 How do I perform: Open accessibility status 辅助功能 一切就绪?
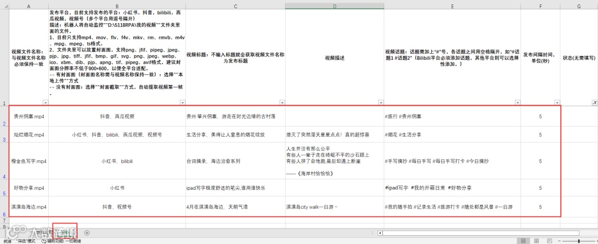pyautogui.click(x=61, y=241)
